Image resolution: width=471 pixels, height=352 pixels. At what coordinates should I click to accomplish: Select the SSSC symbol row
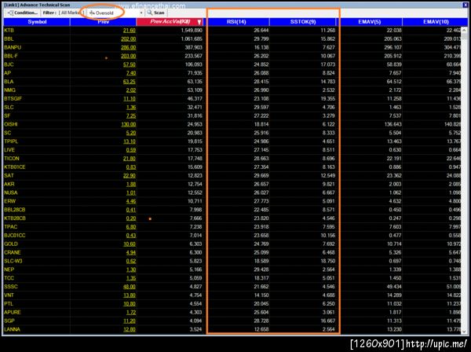[x=232, y=287]
